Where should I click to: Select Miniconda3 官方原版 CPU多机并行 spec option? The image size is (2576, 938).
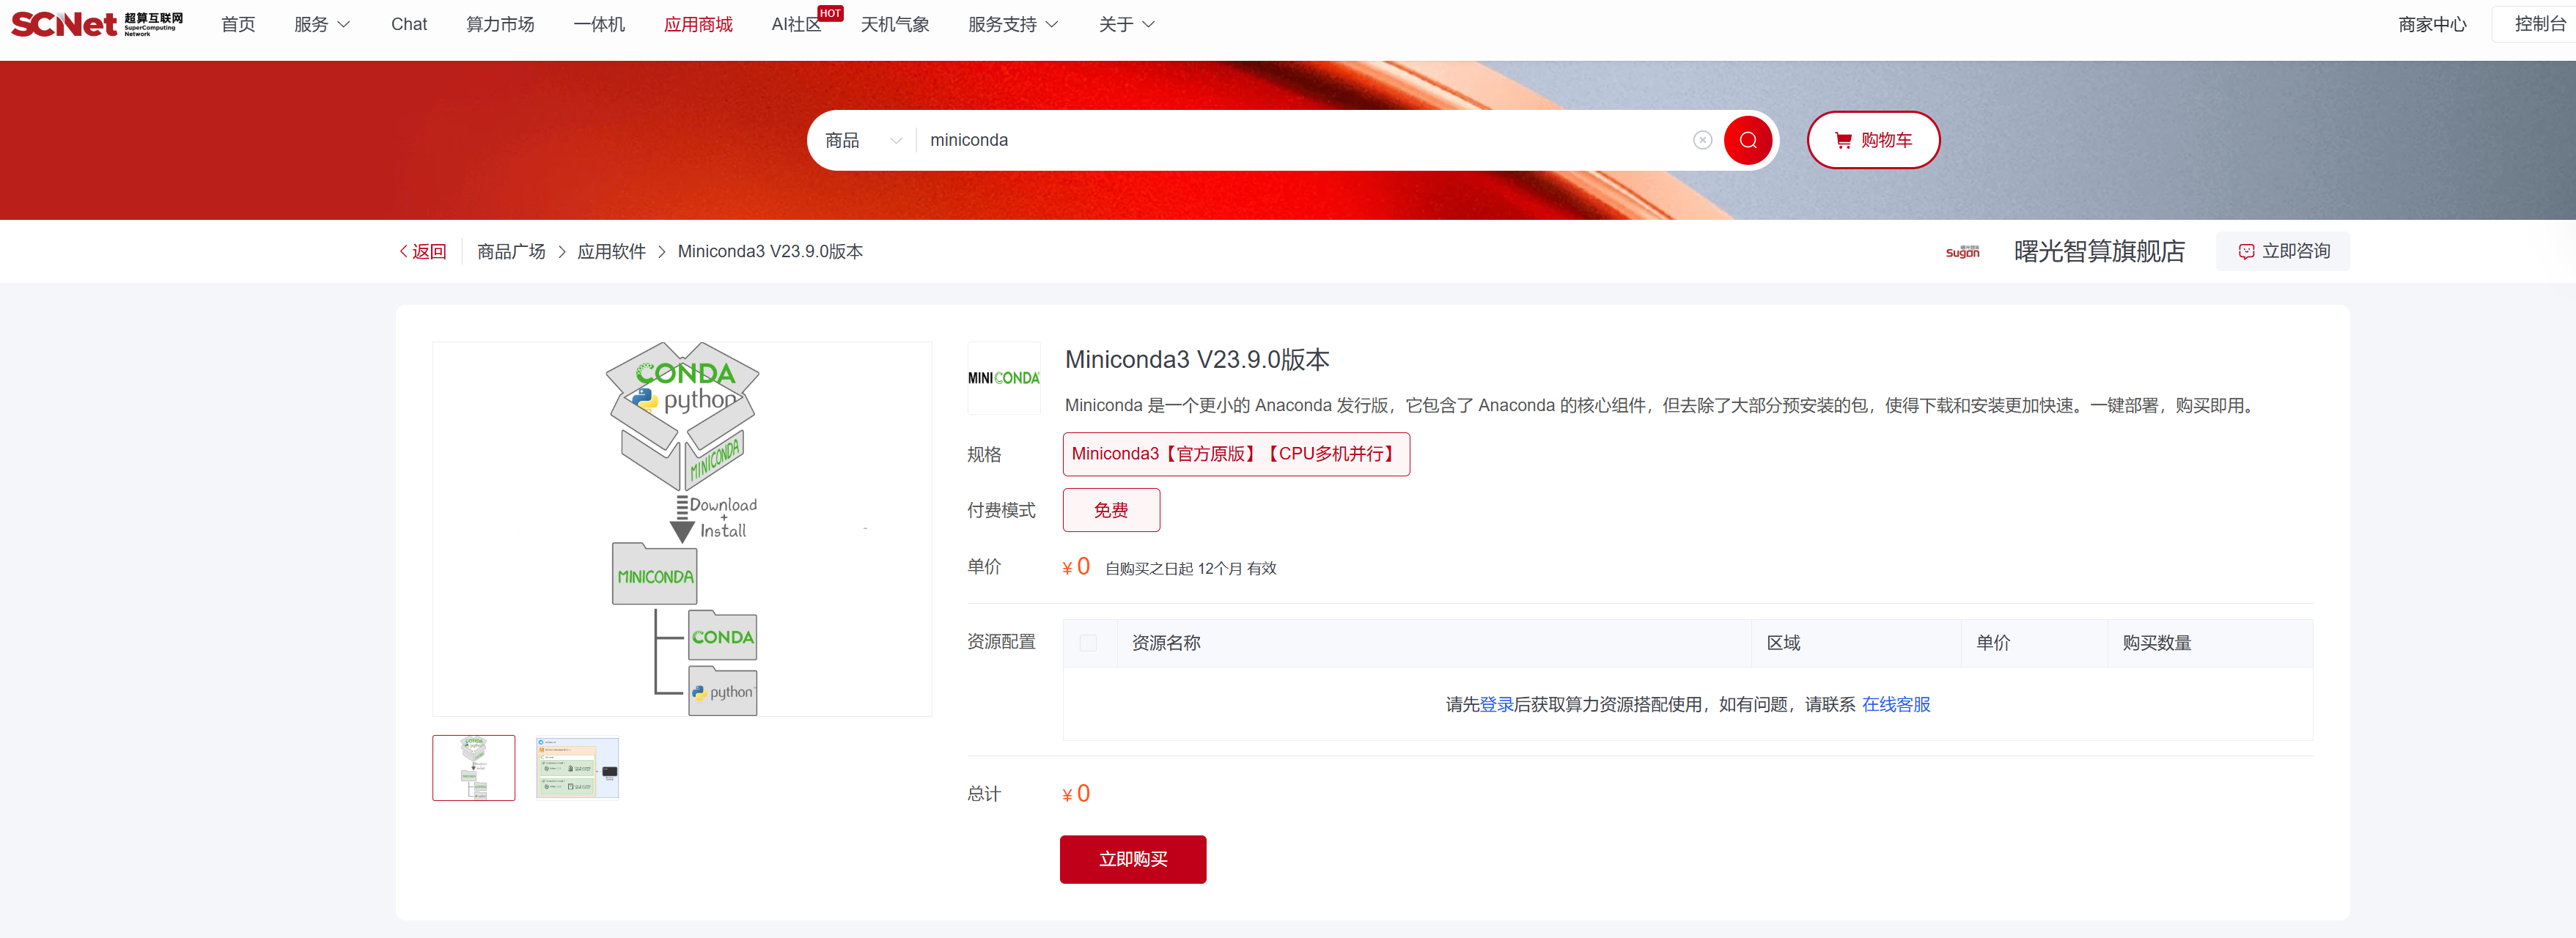coord(1235,454)
